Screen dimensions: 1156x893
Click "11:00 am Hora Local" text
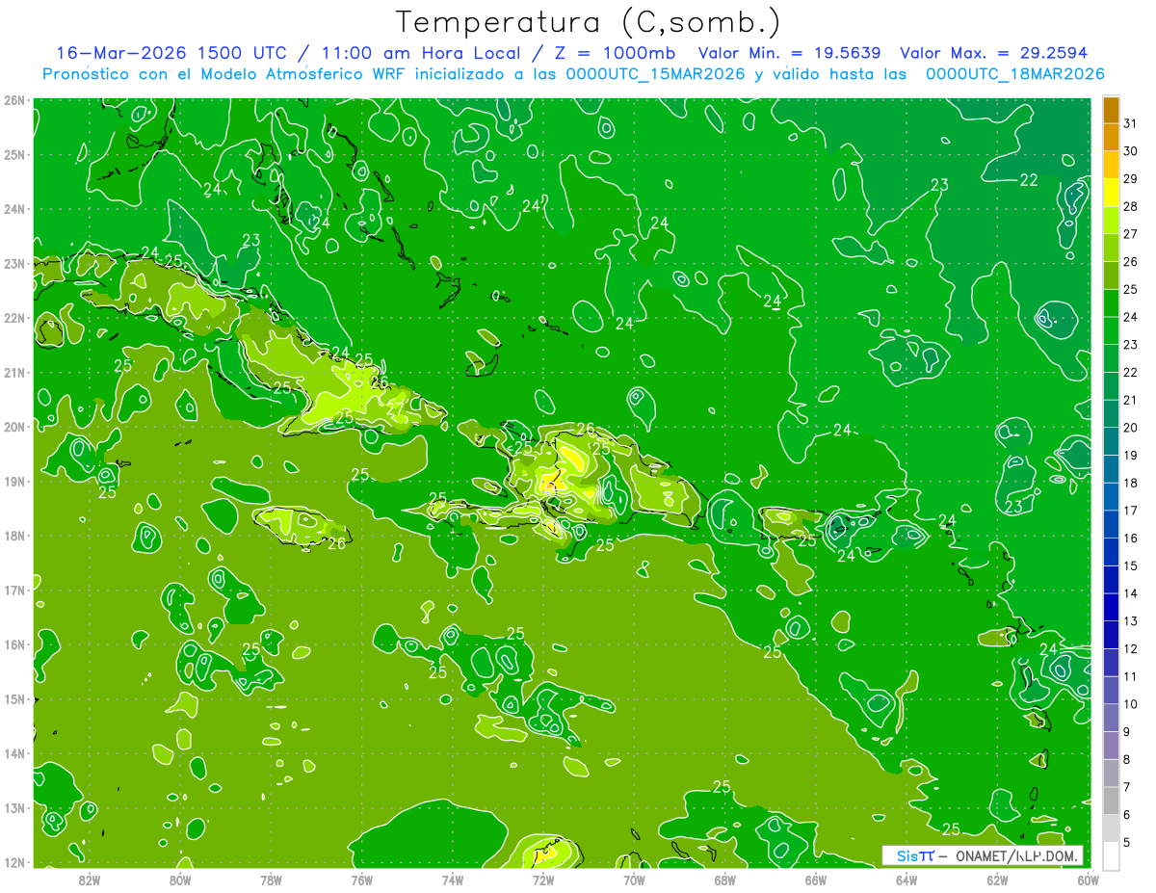click(419, 54)
